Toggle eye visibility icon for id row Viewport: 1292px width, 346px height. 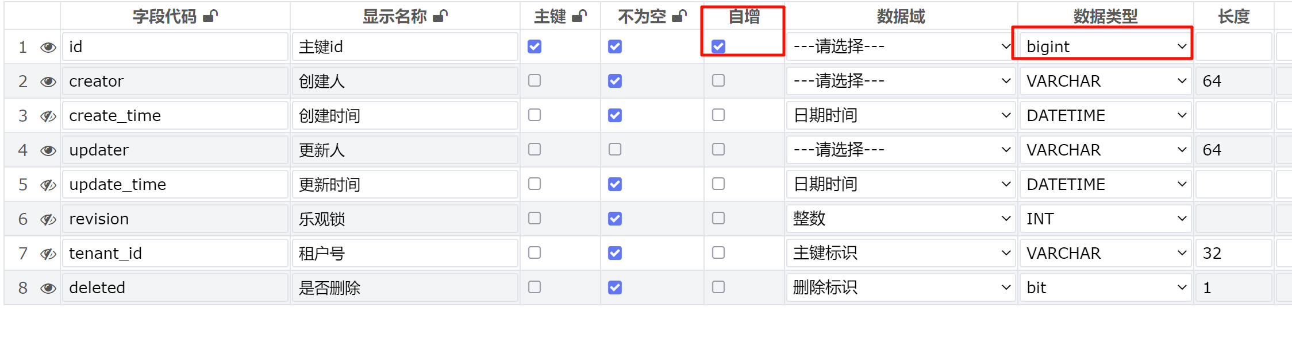(48, 47)
